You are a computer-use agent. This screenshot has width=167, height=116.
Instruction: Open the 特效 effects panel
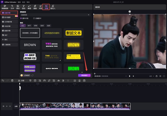[41, 7]
